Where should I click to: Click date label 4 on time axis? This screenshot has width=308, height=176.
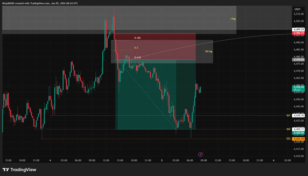point(50,160)
